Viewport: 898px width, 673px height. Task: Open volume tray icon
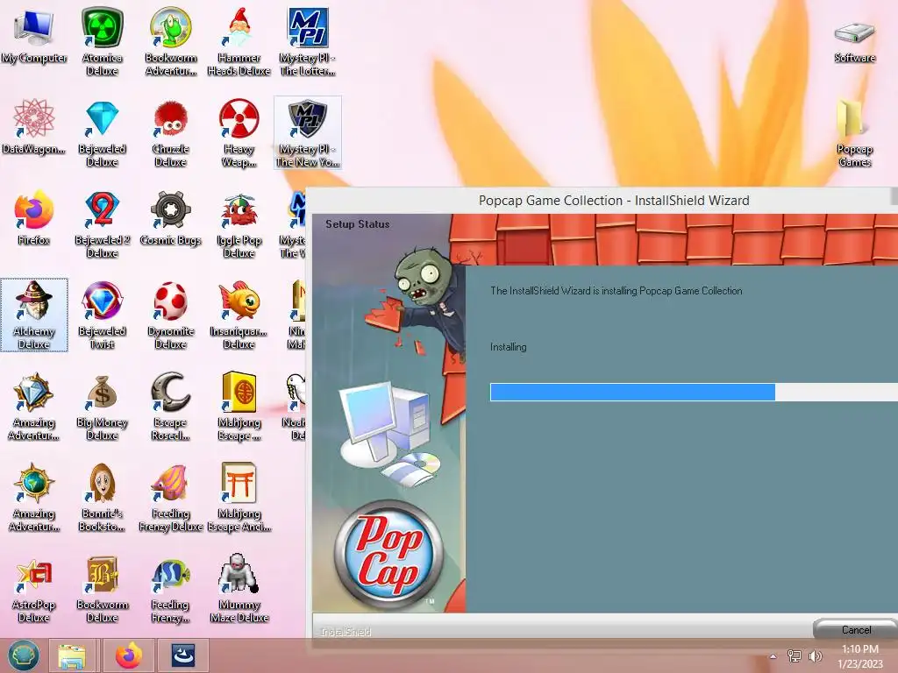coord(815,655)
